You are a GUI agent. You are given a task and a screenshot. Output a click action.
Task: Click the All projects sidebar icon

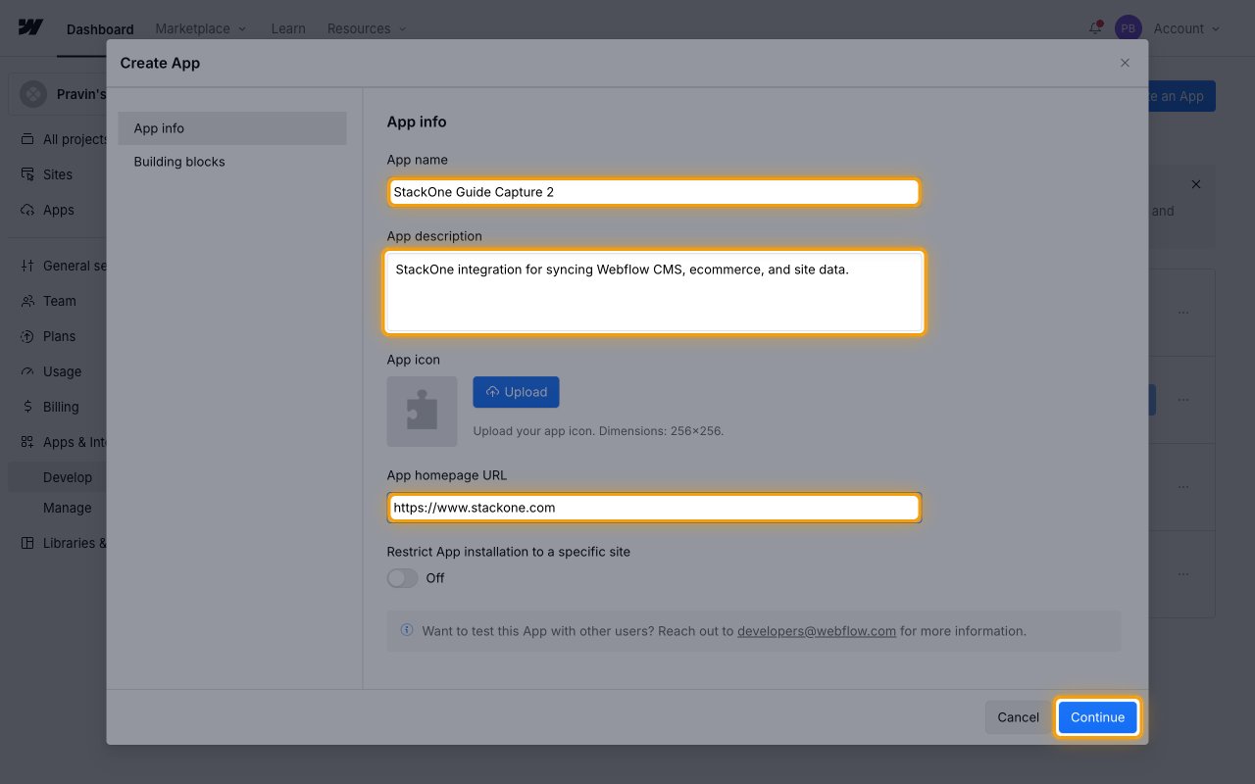(x=27, y=139)
